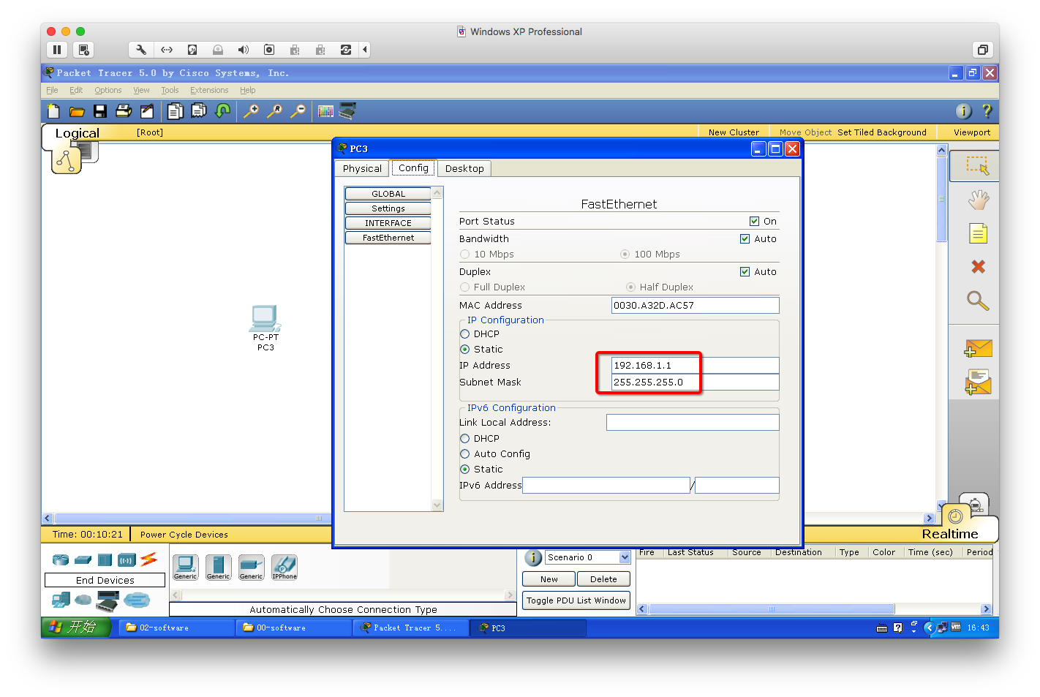Screen dimensions: 1040x697
Task: Switch to the Desktop tab
Action: 464,169
